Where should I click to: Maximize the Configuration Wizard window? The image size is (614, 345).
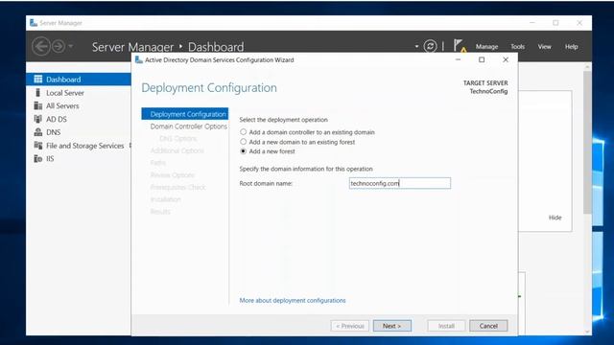[x=482, y=59]
